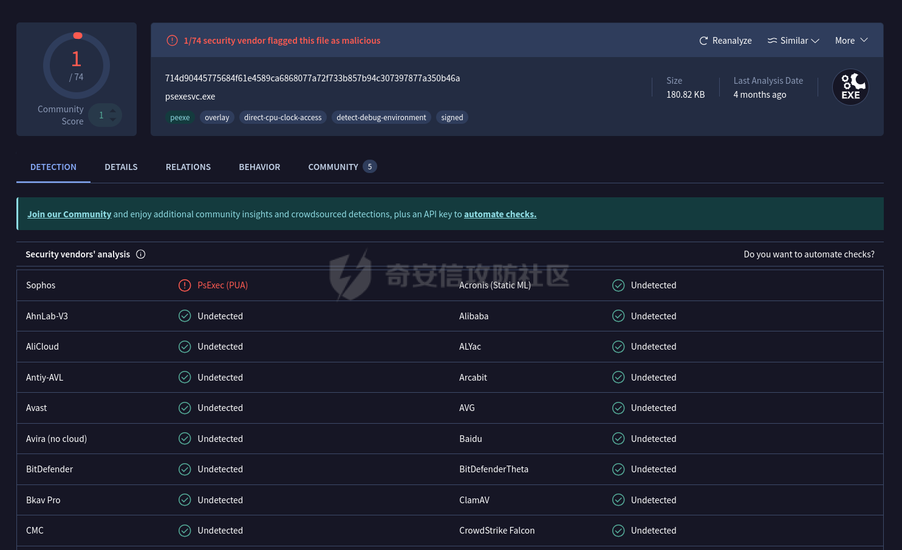902x550 pixels.
Task: Click the check icon in the Alibaba row
Action: (x=618, y=316)
